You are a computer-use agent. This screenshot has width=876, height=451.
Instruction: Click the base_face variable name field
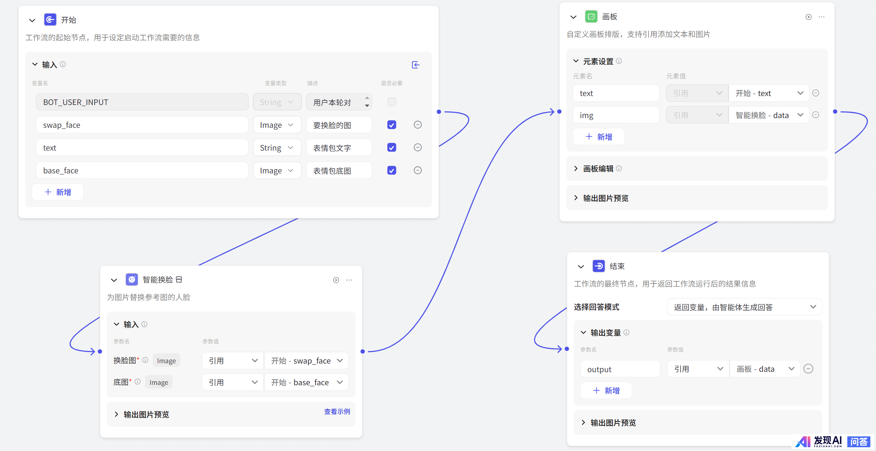point(142,171)
